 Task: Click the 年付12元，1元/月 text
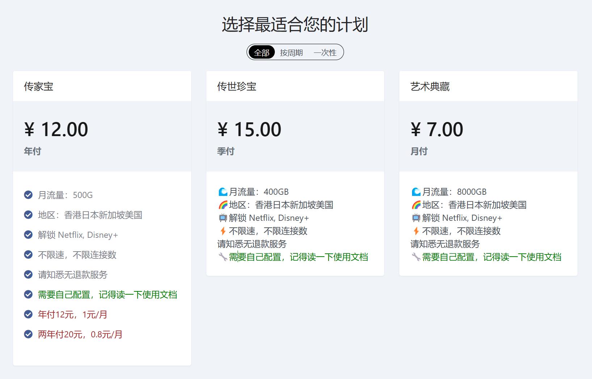[73, 315]
